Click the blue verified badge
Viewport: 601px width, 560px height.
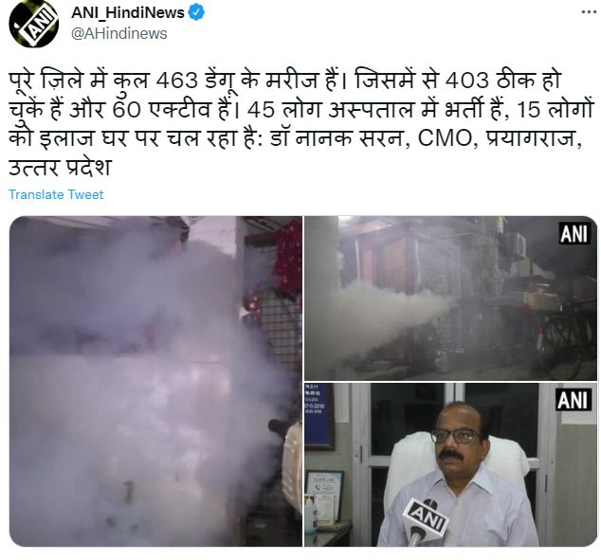[x=196, y=13]
